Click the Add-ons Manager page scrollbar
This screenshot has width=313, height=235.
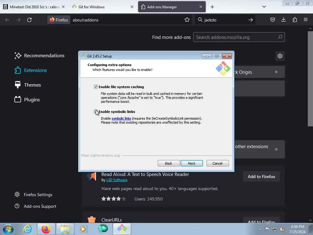(x=310, y=79)
